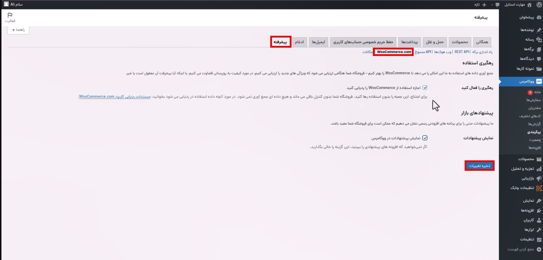Select the Plugins (افزونه‌ها) plug icon
The width and height of the screenshot is (543, 260).
539,210
